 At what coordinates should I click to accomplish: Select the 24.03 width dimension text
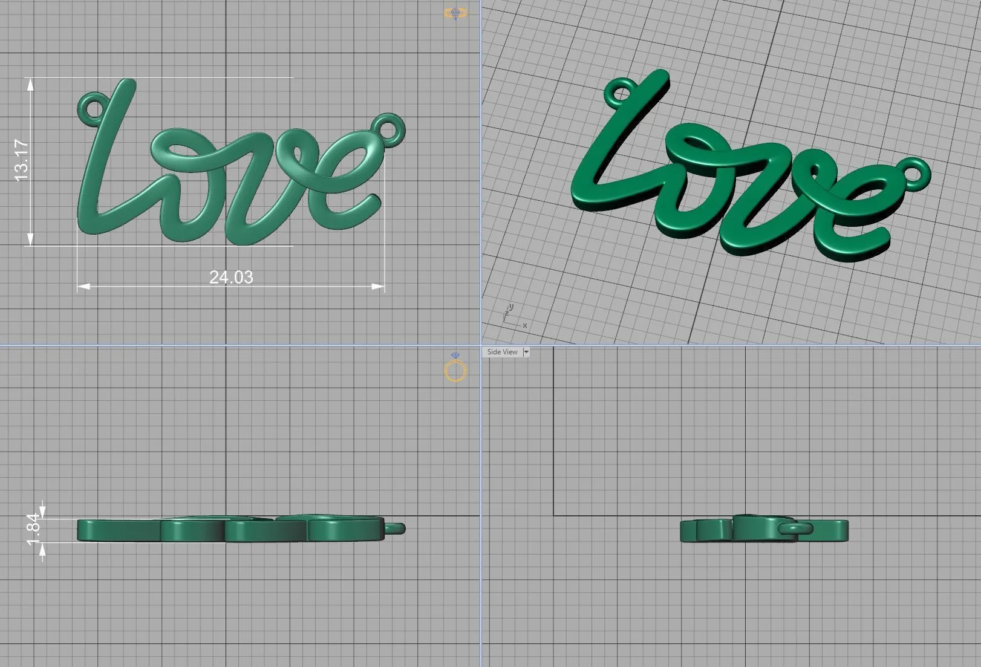[231, 277]
